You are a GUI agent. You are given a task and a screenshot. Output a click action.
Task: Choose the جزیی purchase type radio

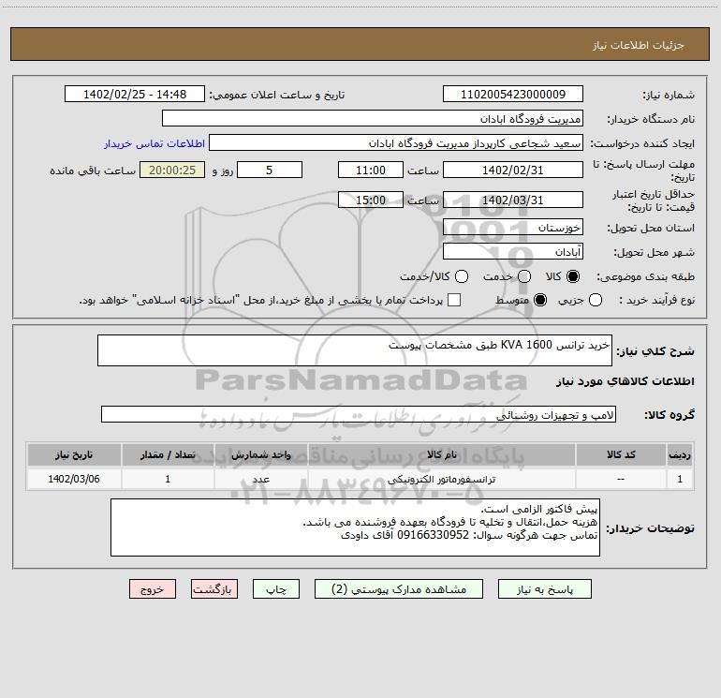[596, 300]
